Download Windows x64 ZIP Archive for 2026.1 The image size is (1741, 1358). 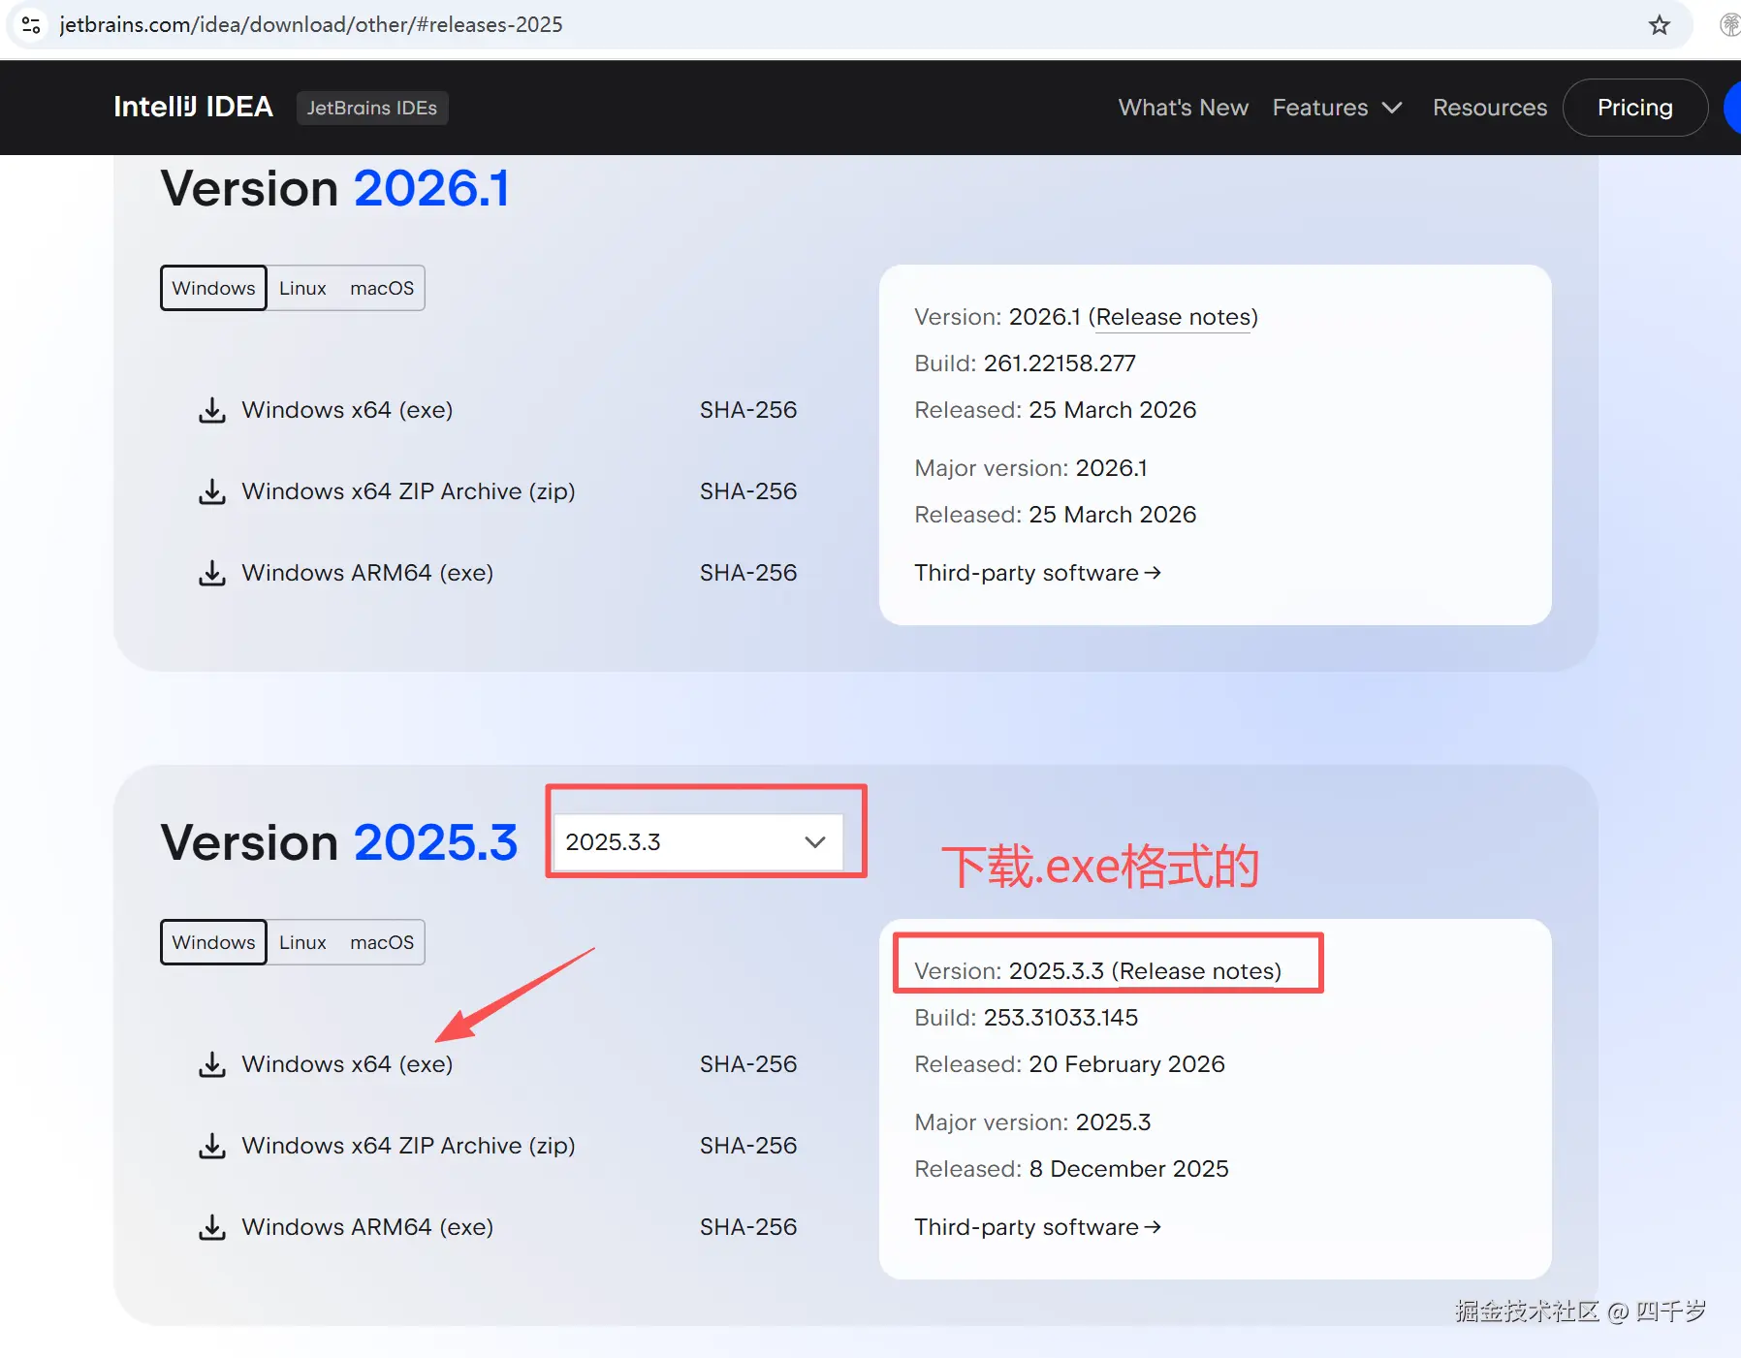click(408, 491)
